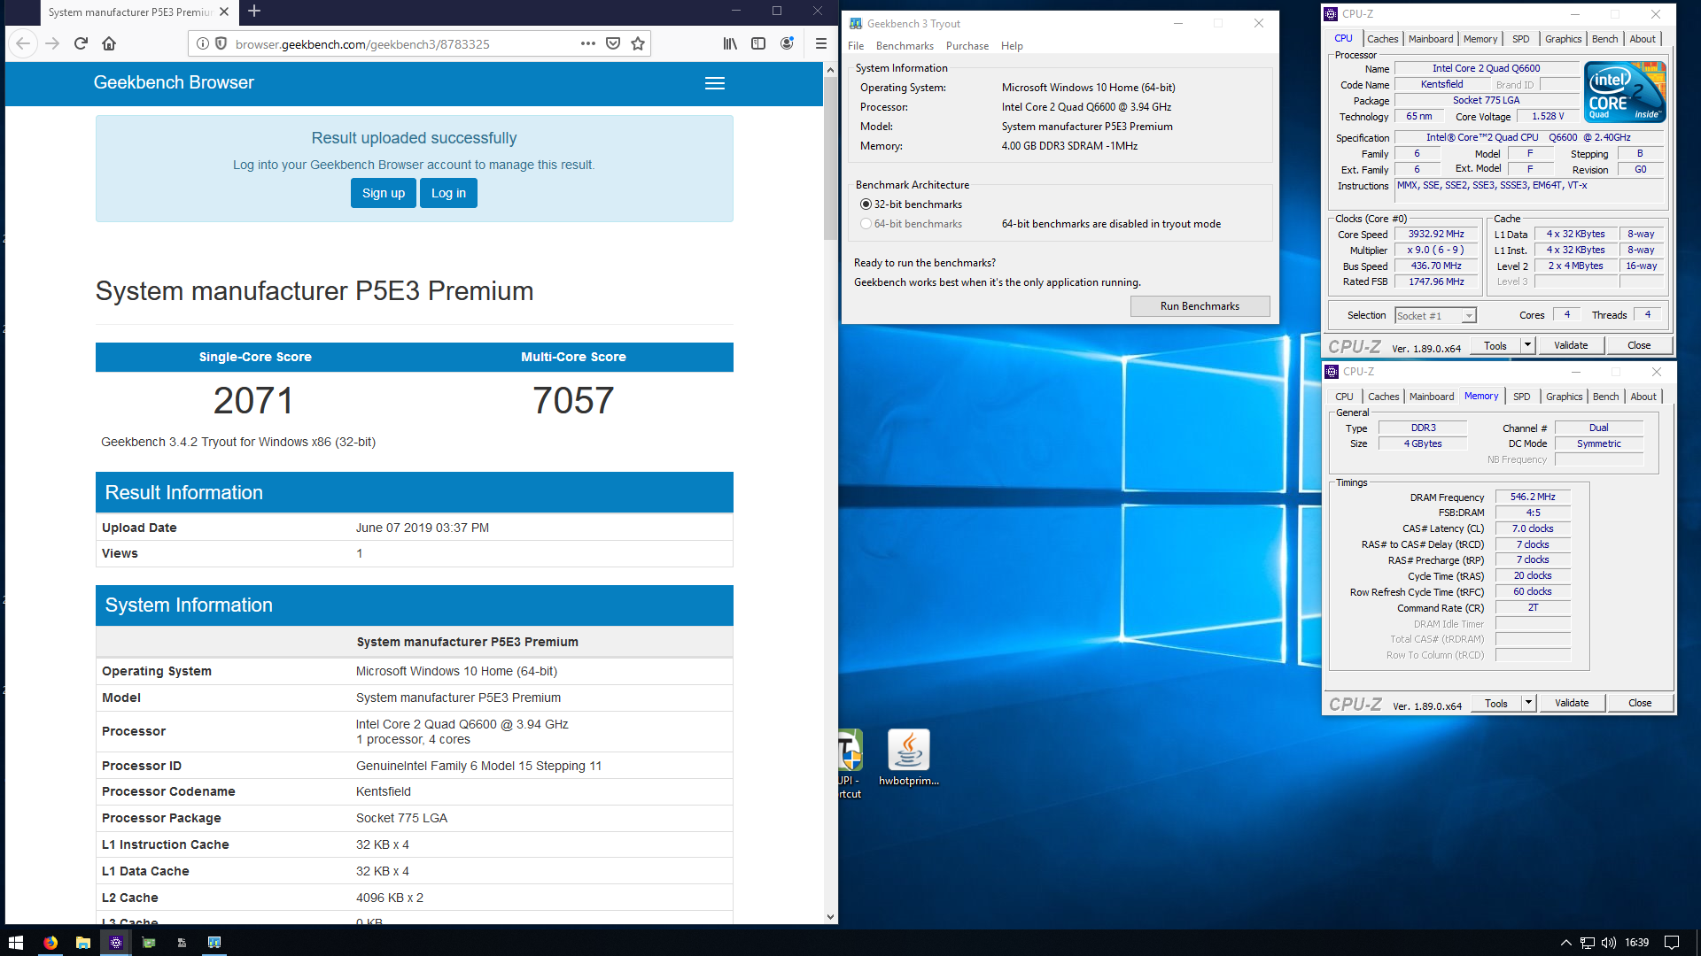This screenshot has height=956, width=1701.
Task: Open File Explorer from taskbar
Action: pyautogui.click(x=83, y=943)
